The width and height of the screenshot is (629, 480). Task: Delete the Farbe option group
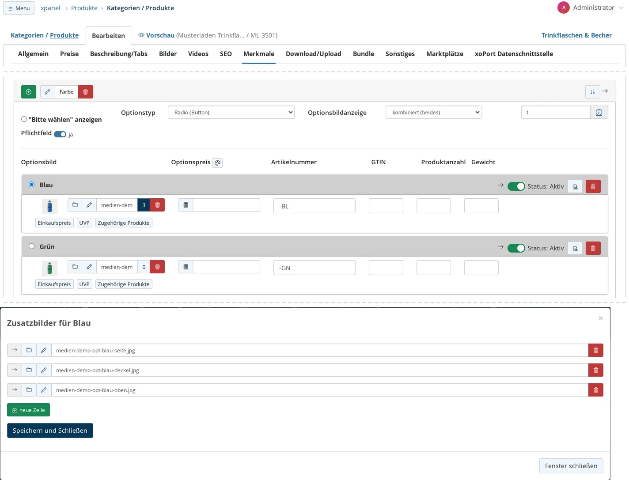pos(86,92)
